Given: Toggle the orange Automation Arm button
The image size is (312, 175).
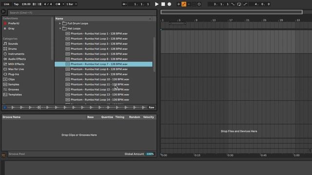Looking at the screenshot, I should [x=184, y=4].
